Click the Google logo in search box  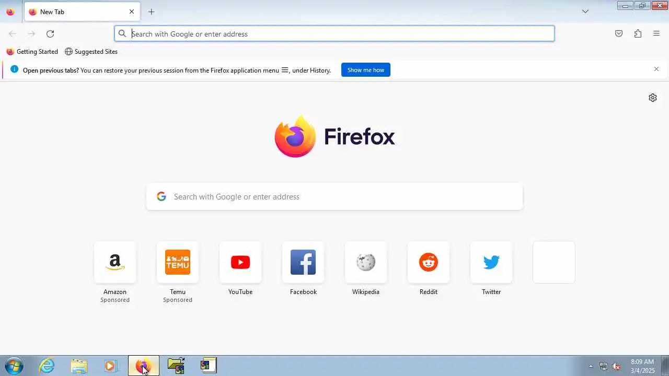162,196
